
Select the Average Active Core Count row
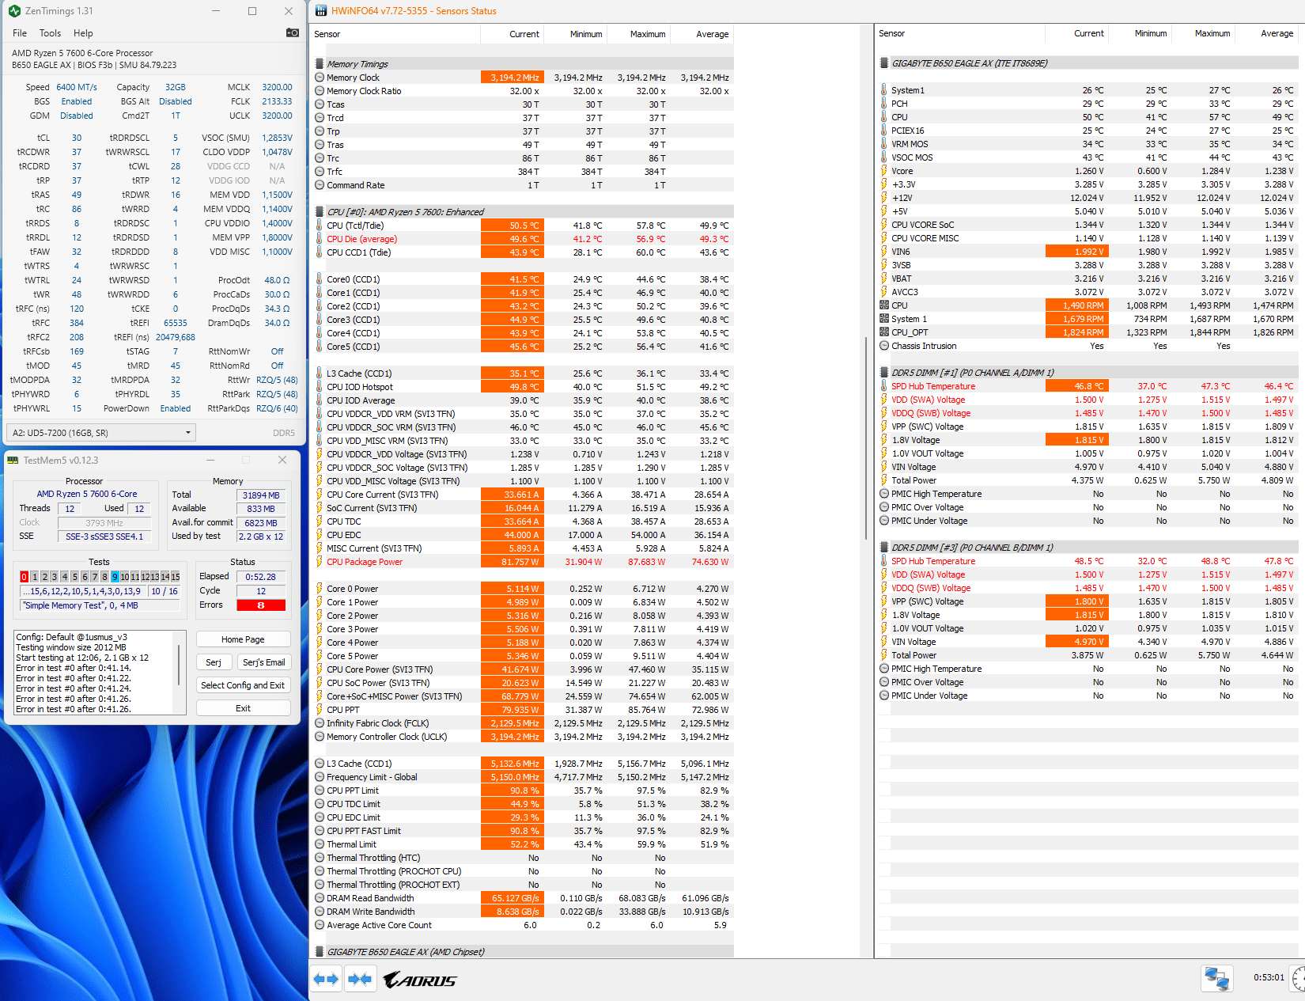[524, 925]
